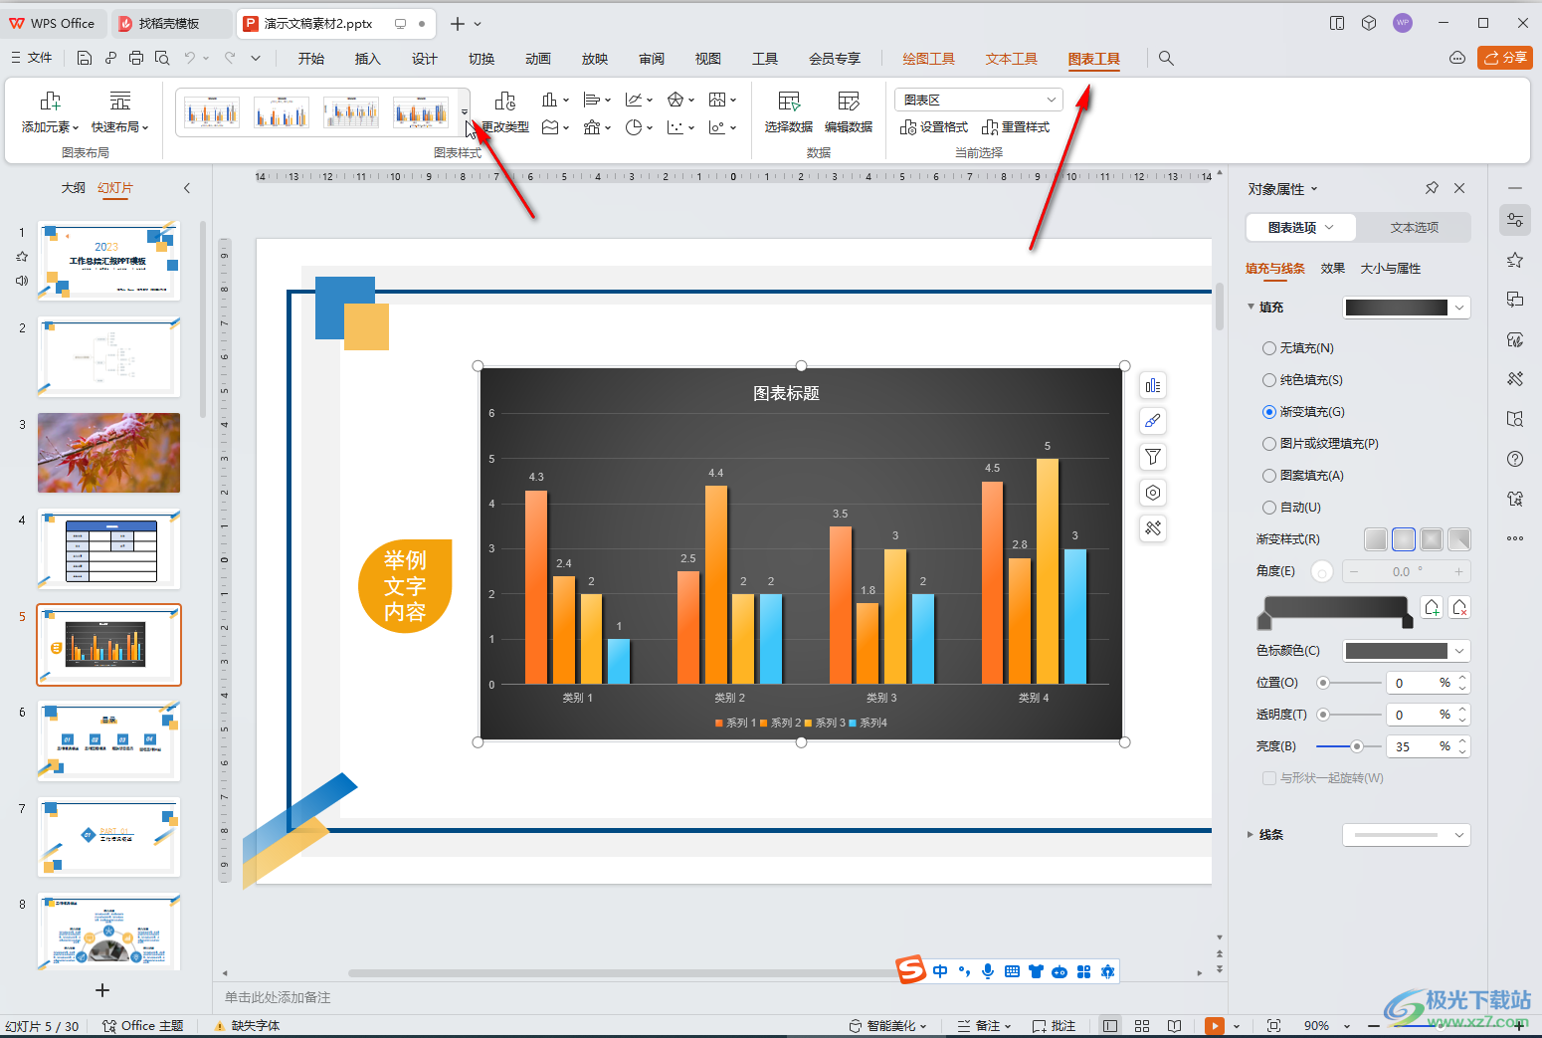The image size is (1542, 1038).
Task: Click chart style brush button beside chart
Action: pyautogui.click(x=1152, y=421)
